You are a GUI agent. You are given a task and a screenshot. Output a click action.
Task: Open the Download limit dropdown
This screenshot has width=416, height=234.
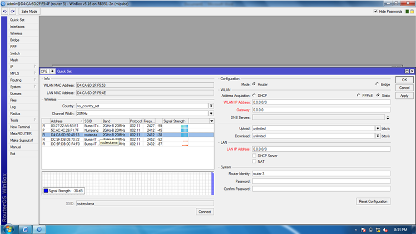(378, 136)
